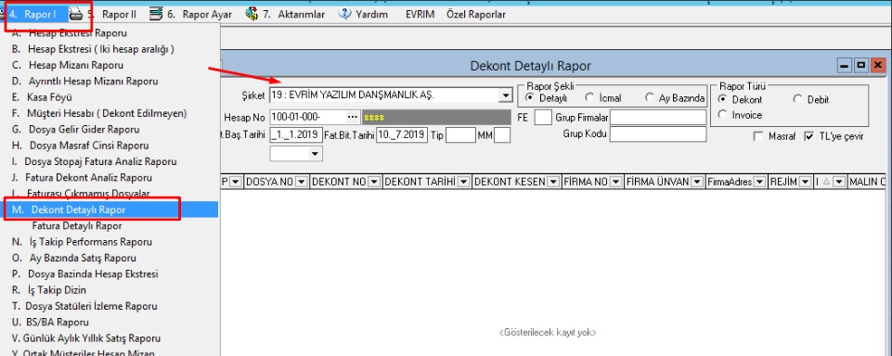The image size is (892, 356).
Task: Click the Grup Kodu input field
Action: 658,134
